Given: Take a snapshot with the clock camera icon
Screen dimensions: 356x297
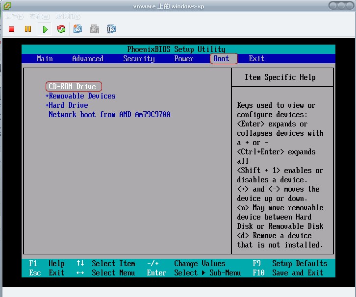Looking at the screenshot, I should pos(77,29).
